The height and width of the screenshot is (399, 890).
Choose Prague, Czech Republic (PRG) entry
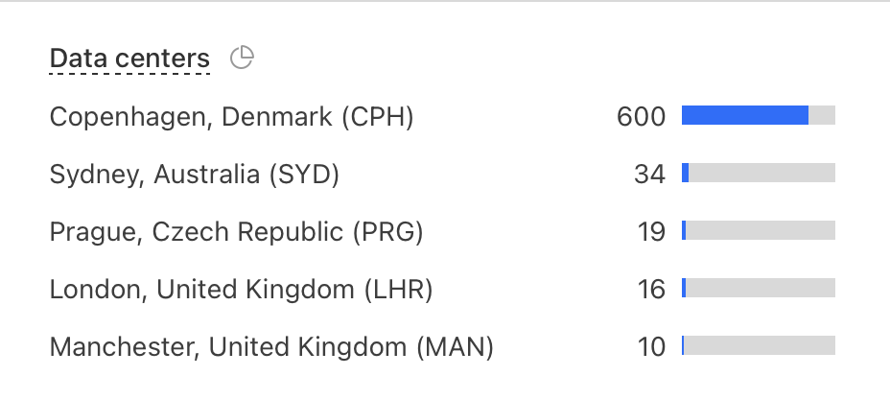click(236, 232)
